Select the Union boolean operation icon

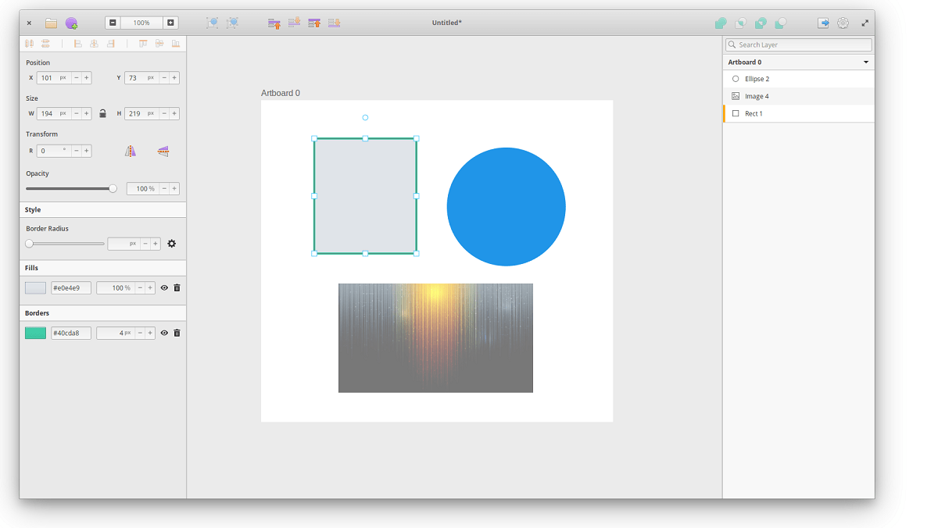(x=720, y=23)
